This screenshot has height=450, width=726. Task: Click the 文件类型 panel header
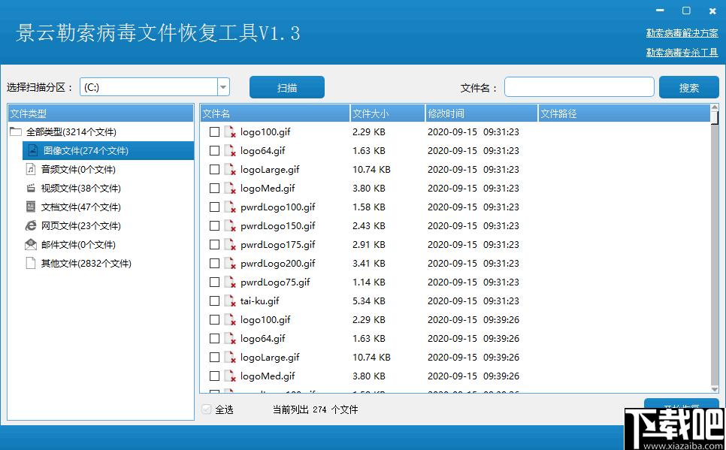pyautogui.click(x=101, y=113)
